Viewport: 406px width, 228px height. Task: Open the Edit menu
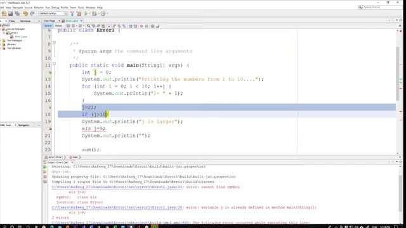[2, 8]
